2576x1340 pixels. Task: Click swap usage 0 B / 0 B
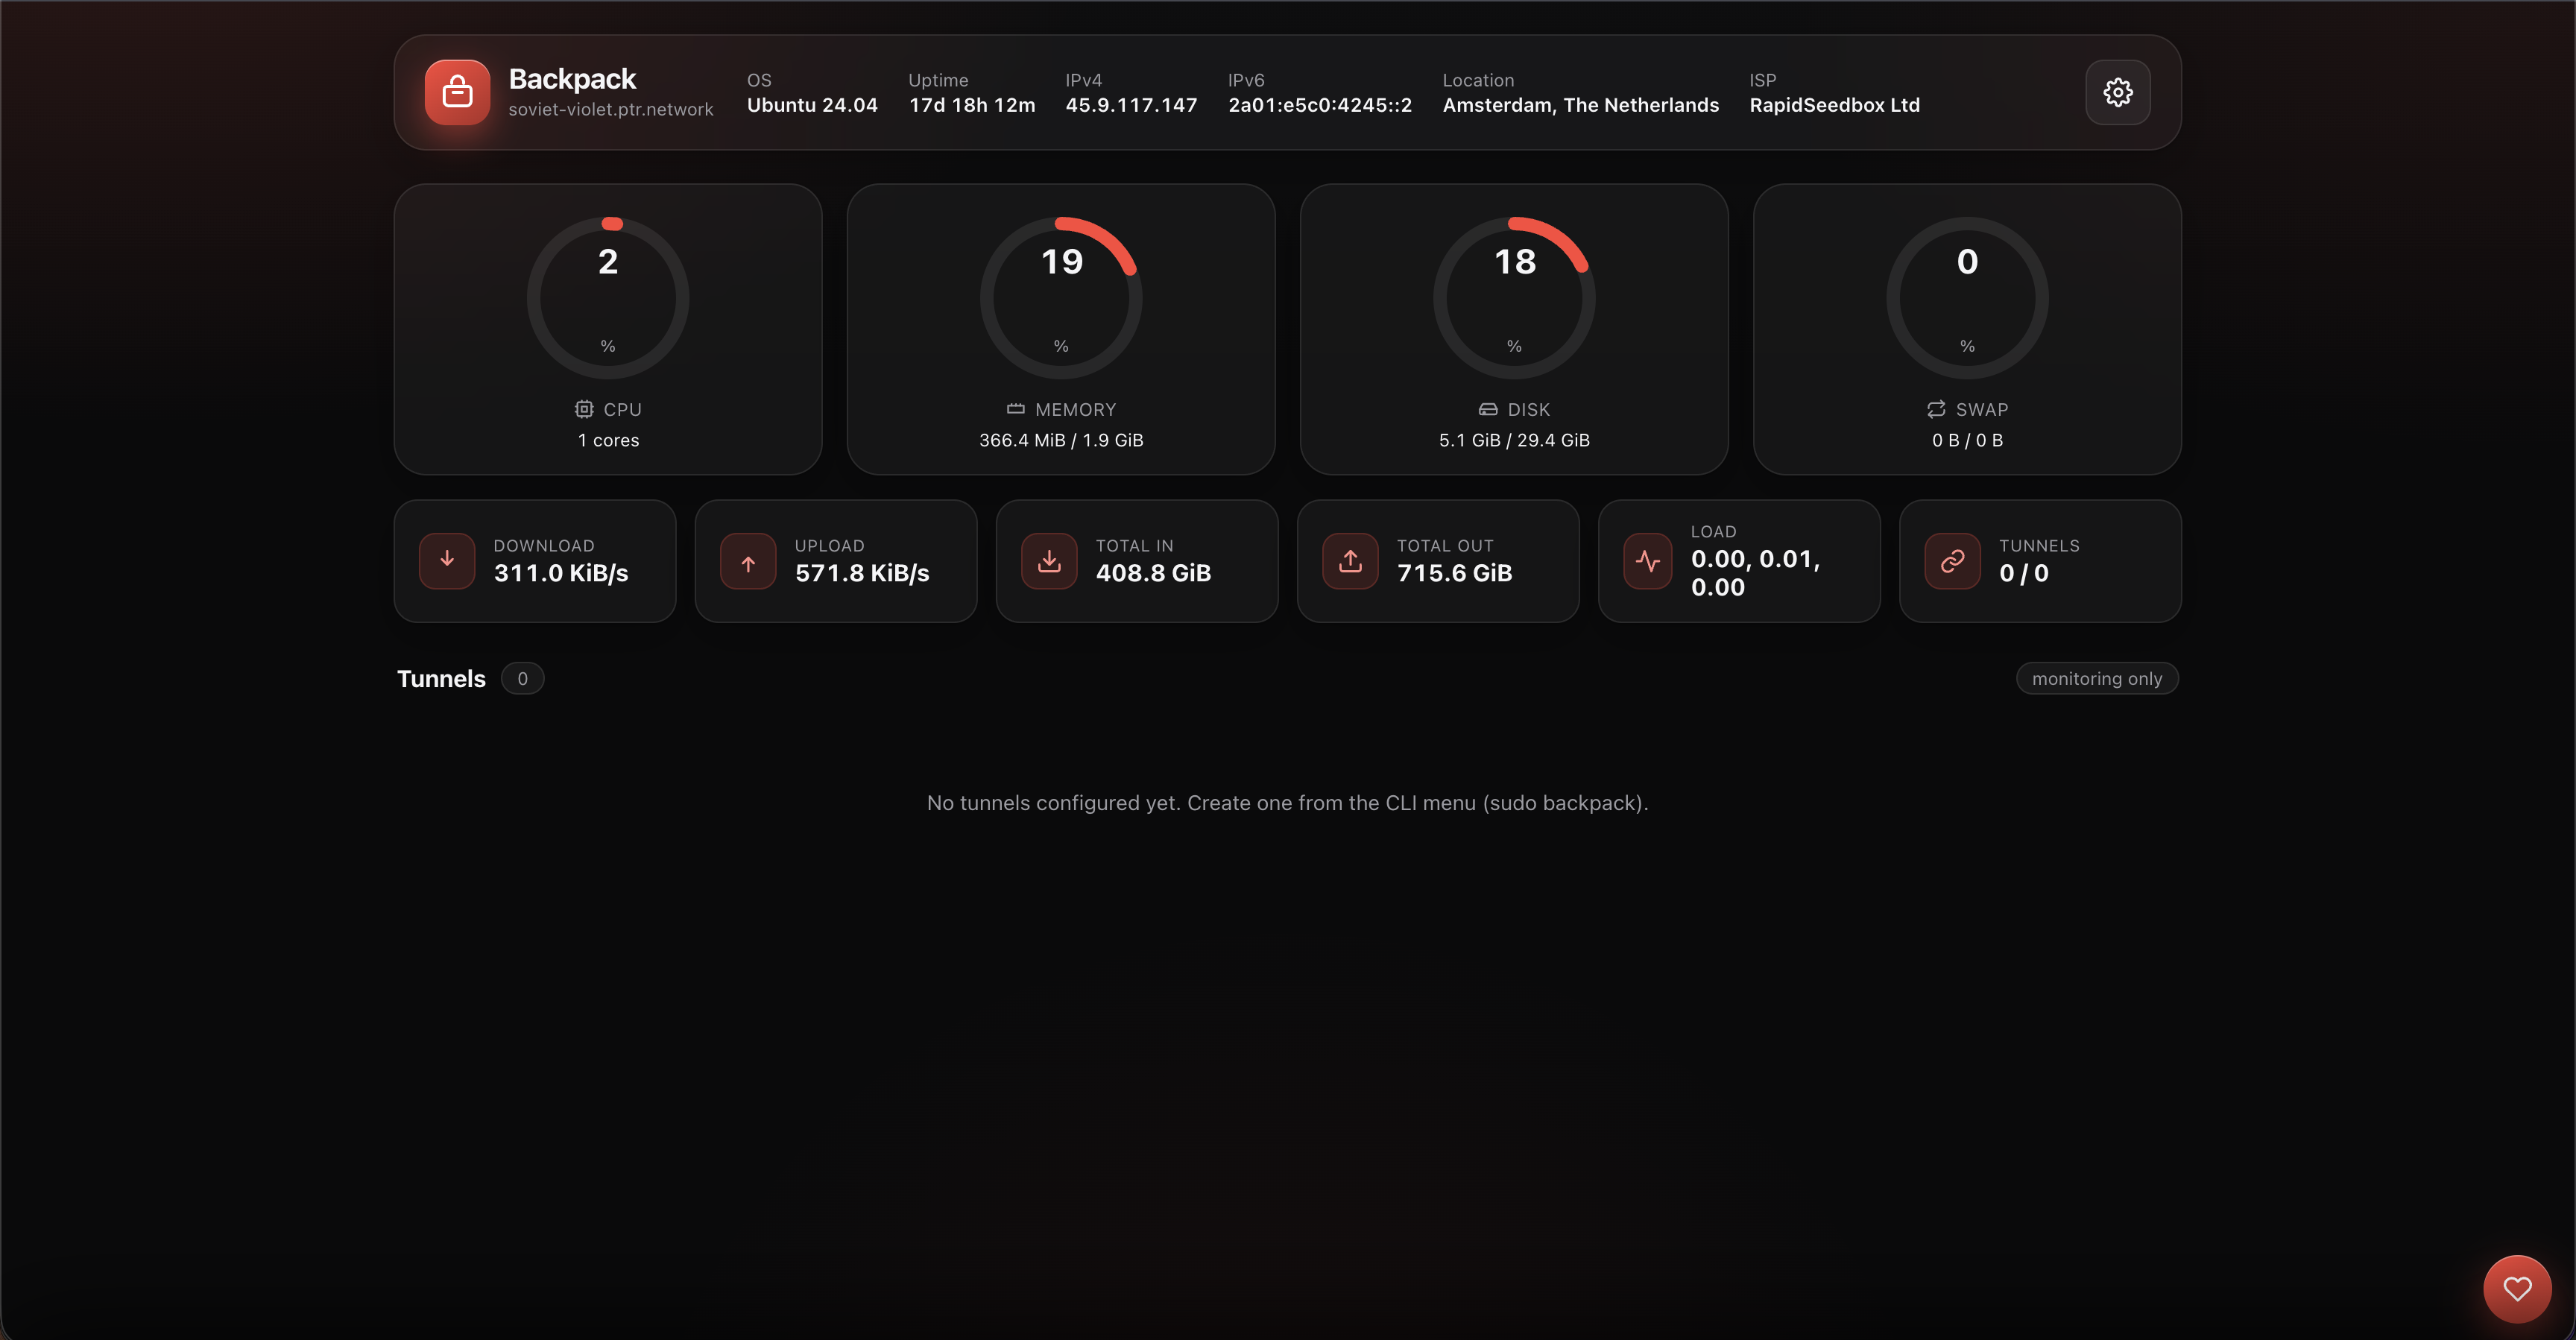pos(1967,440)
